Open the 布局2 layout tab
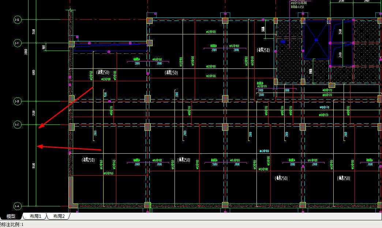 coord(59,216)
